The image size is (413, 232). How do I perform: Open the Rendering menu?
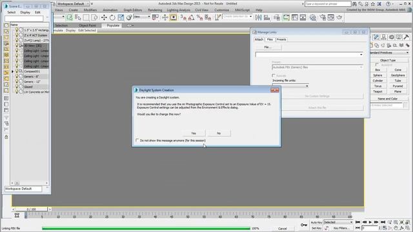(x=155, y=10)
